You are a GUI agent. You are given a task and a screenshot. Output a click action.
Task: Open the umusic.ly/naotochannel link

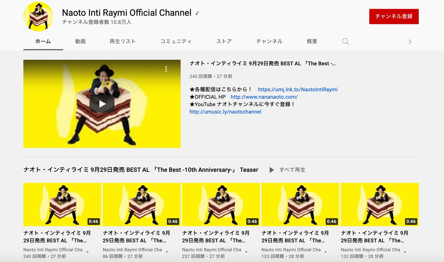[x=225, y=112]
